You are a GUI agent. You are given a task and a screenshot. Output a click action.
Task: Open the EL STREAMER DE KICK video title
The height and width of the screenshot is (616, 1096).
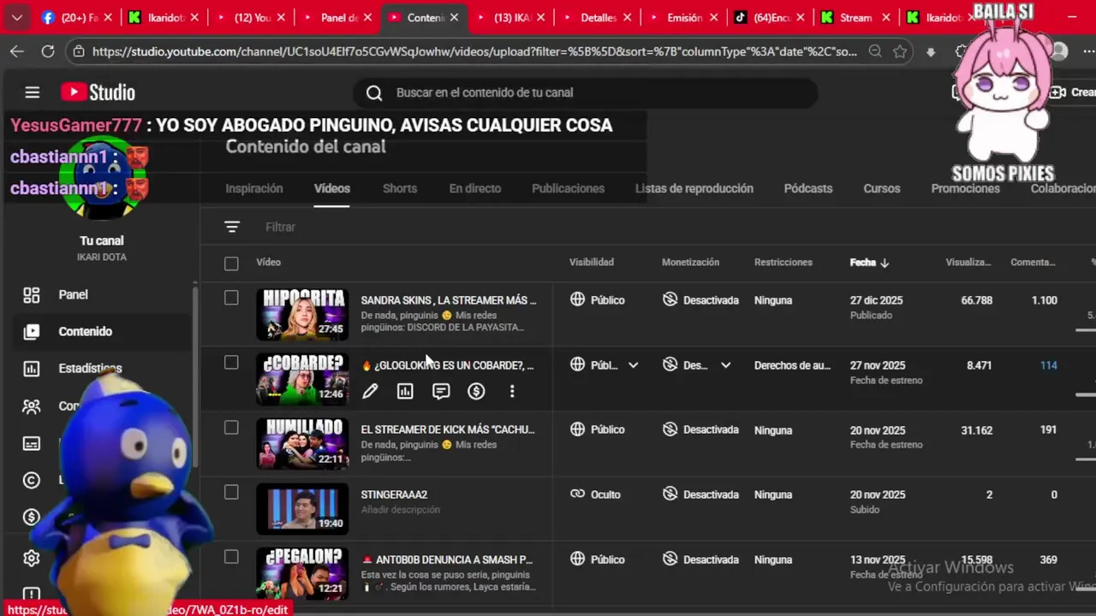(447, 429)
